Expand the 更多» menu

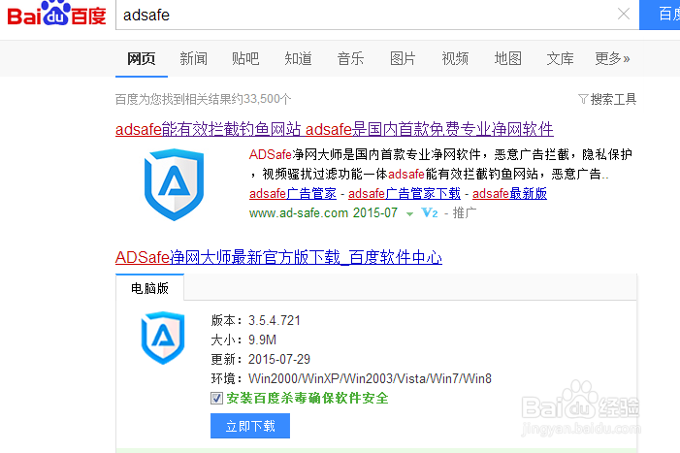coord(612,58)
